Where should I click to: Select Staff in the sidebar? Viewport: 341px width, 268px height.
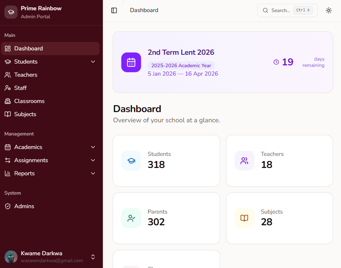click(x=20, y=88)
